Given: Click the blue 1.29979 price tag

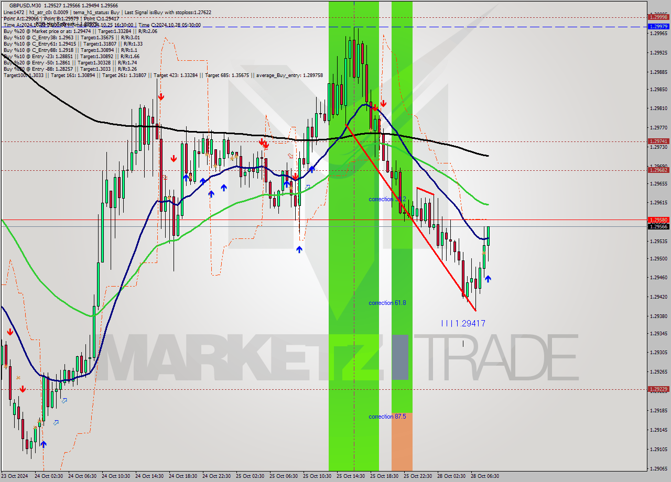Looking at the screenshot, I should [x=658, y=26].
